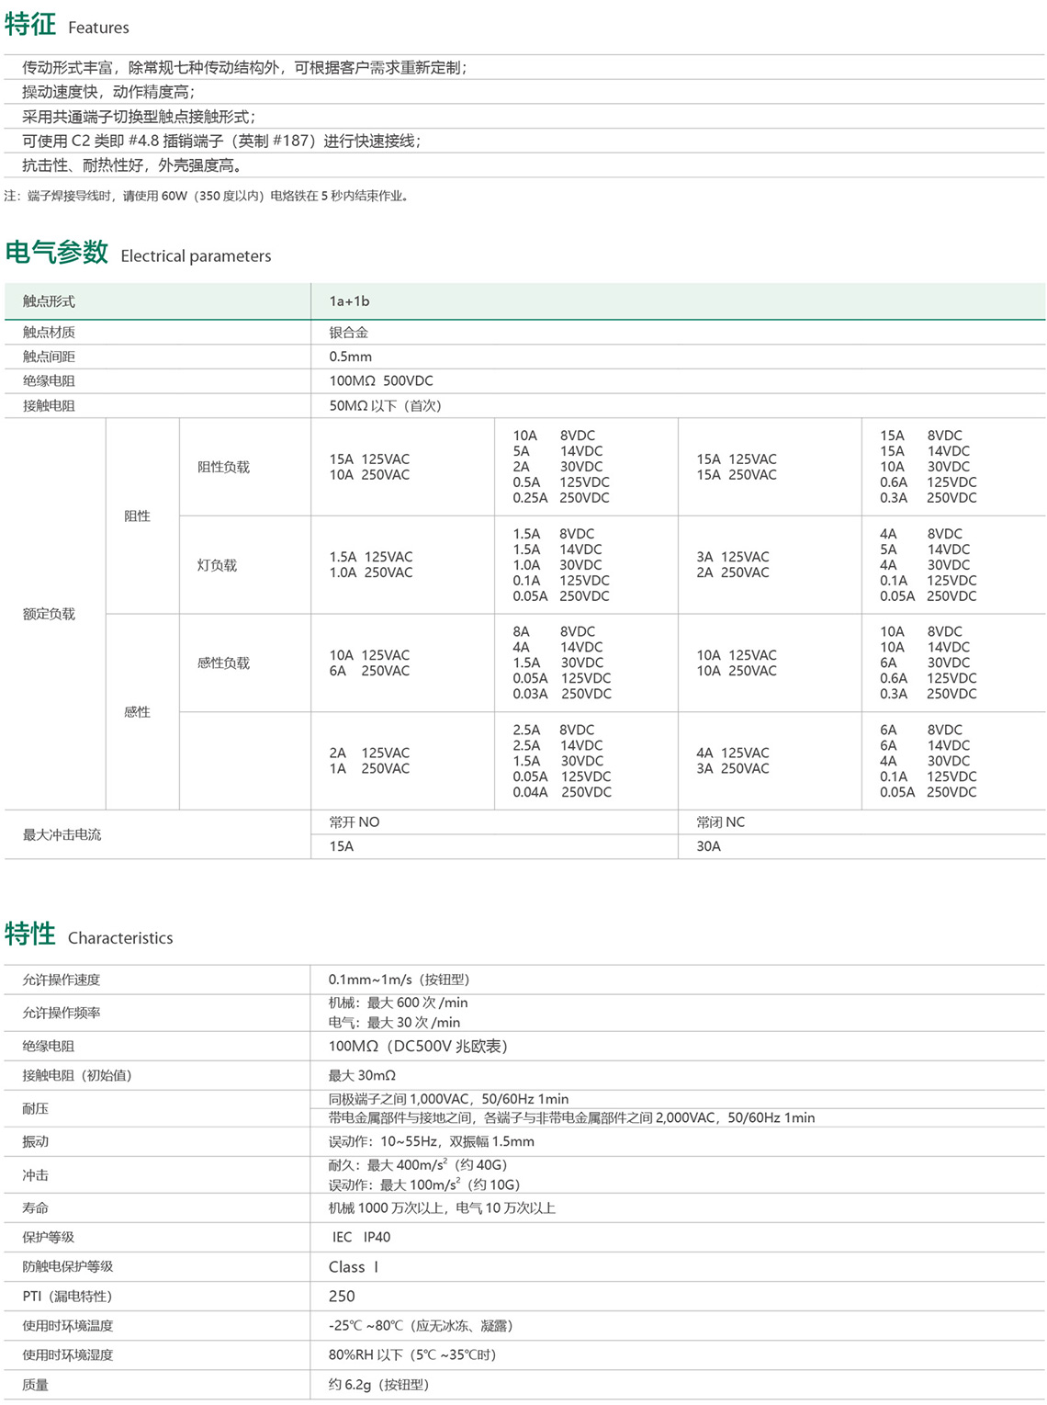Image resolution: width=1047 pixels, height=1405 pixels.
Task: Click the 电气参数 Electrical parameters heading
Action: tap(138, 253)
